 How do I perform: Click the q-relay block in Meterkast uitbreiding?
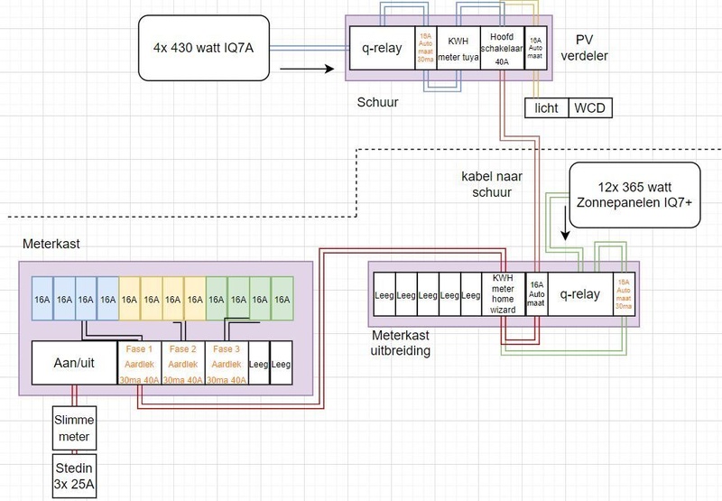point(580,294)
